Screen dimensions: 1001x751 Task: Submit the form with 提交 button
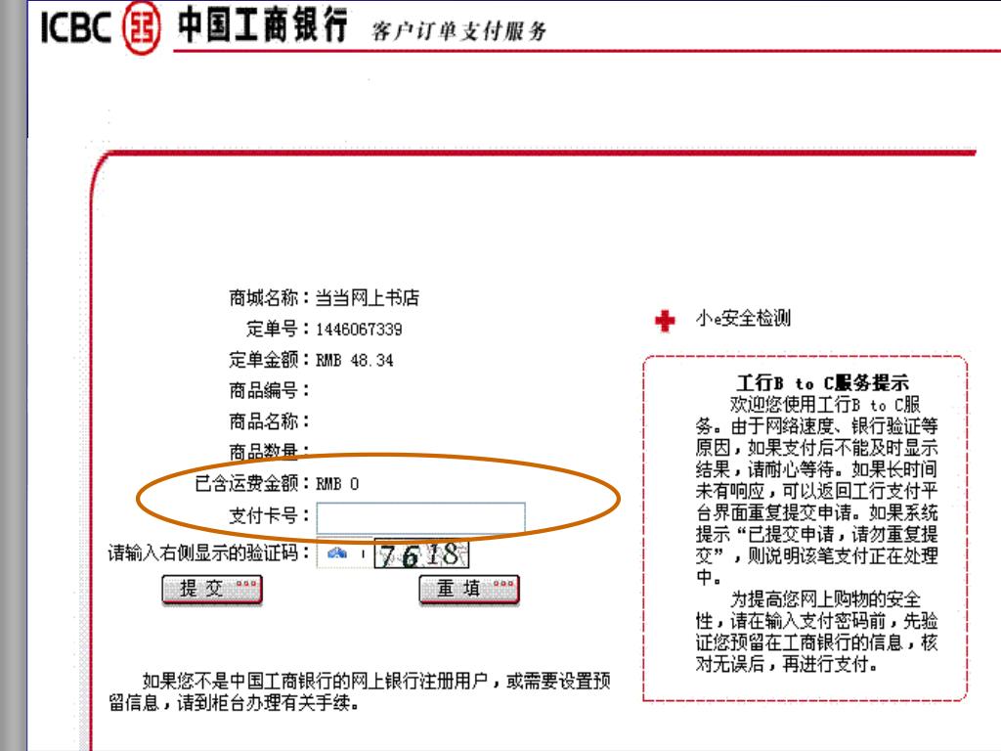[212, 589]
